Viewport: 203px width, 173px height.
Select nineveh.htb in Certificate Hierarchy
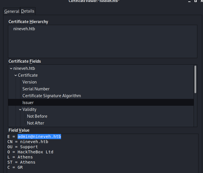[24, 29]
